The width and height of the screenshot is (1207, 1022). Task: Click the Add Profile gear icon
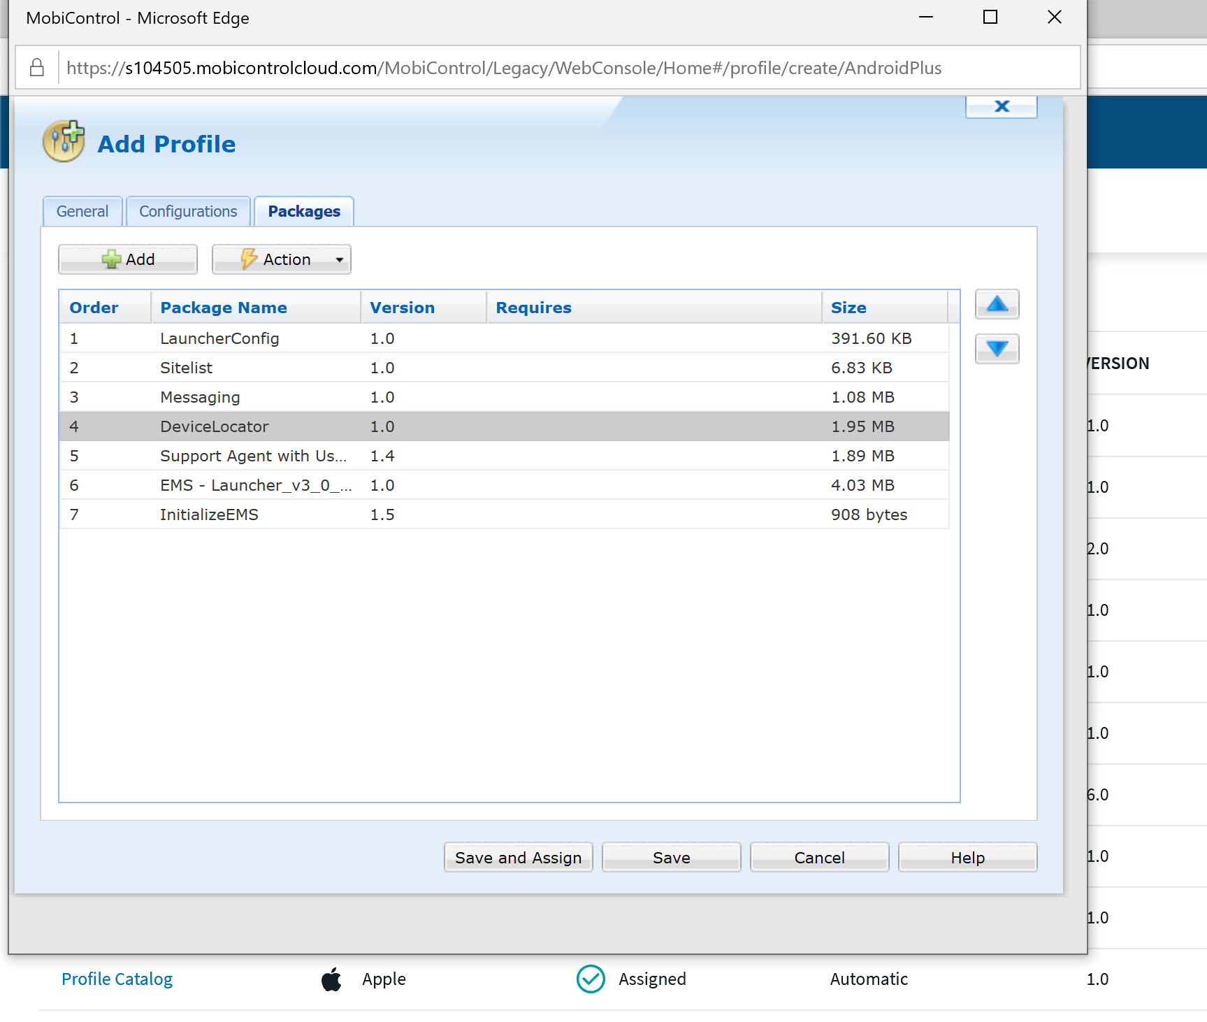click(x=64, y=141)
